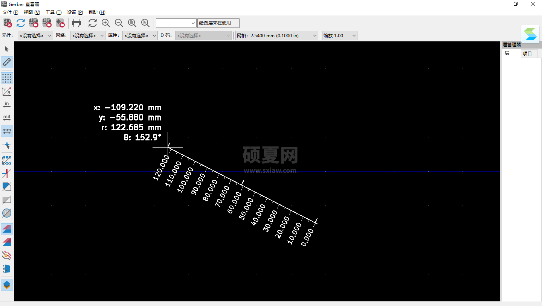
Task: Select the arrow selection tool
Action: [x=7, y=49]
